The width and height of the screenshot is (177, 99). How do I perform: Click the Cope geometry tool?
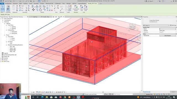22,6
